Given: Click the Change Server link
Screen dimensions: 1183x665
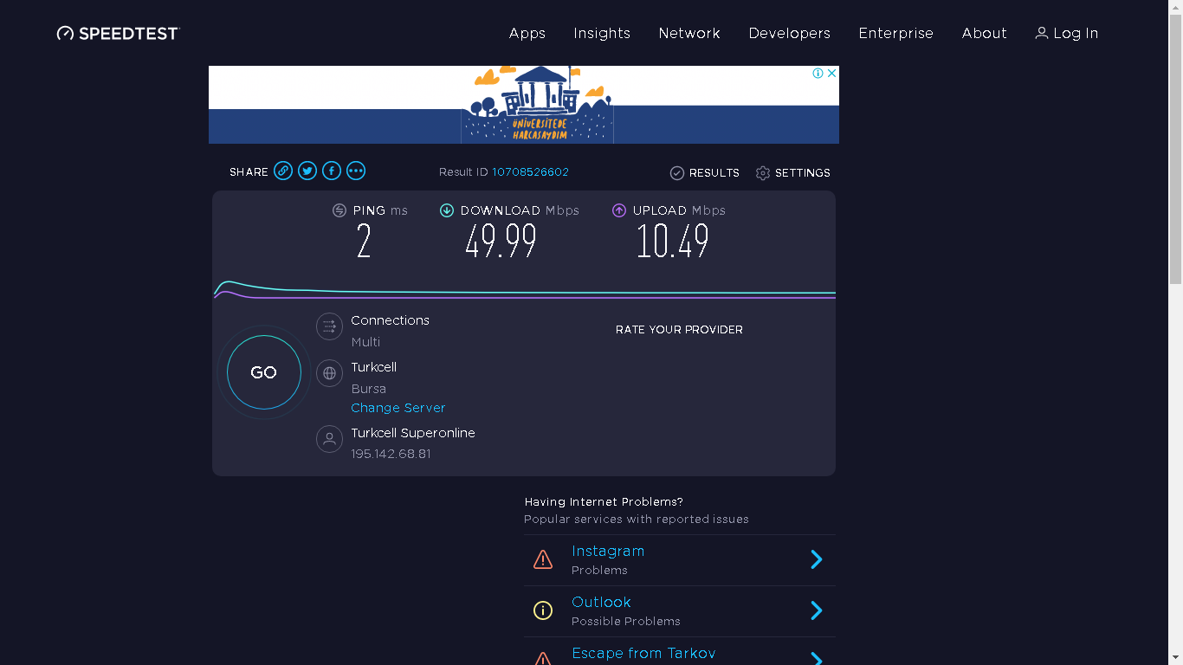Looking at the screenshot, I should tap(398, 408).
